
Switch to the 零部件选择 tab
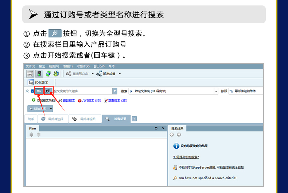coord(52,119)
